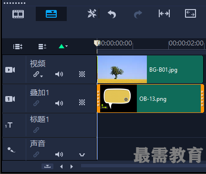Click the motion path icon on OB-13.png clip
This screenshot has width=206, height=174.
pos(104,107)
